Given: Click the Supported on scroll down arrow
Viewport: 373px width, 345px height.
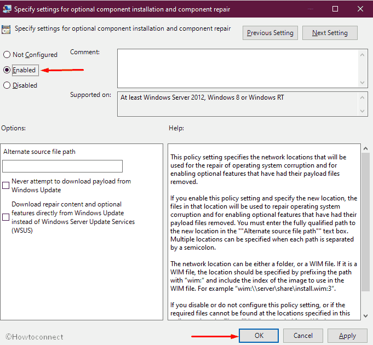Looking at the screenshot, I should point(362,111).
